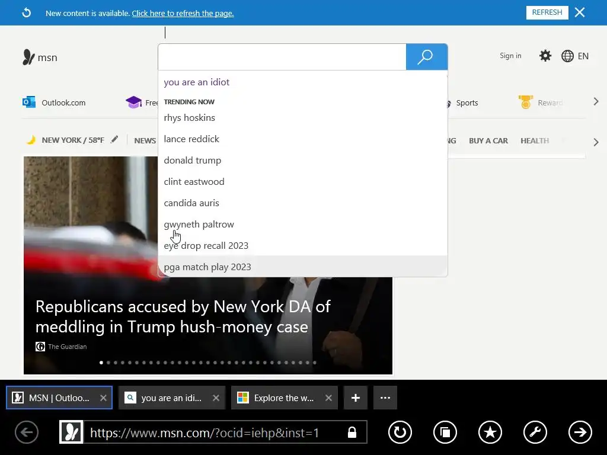Select 'you are an idiot' search history suggestion

(x=303, y=82)
